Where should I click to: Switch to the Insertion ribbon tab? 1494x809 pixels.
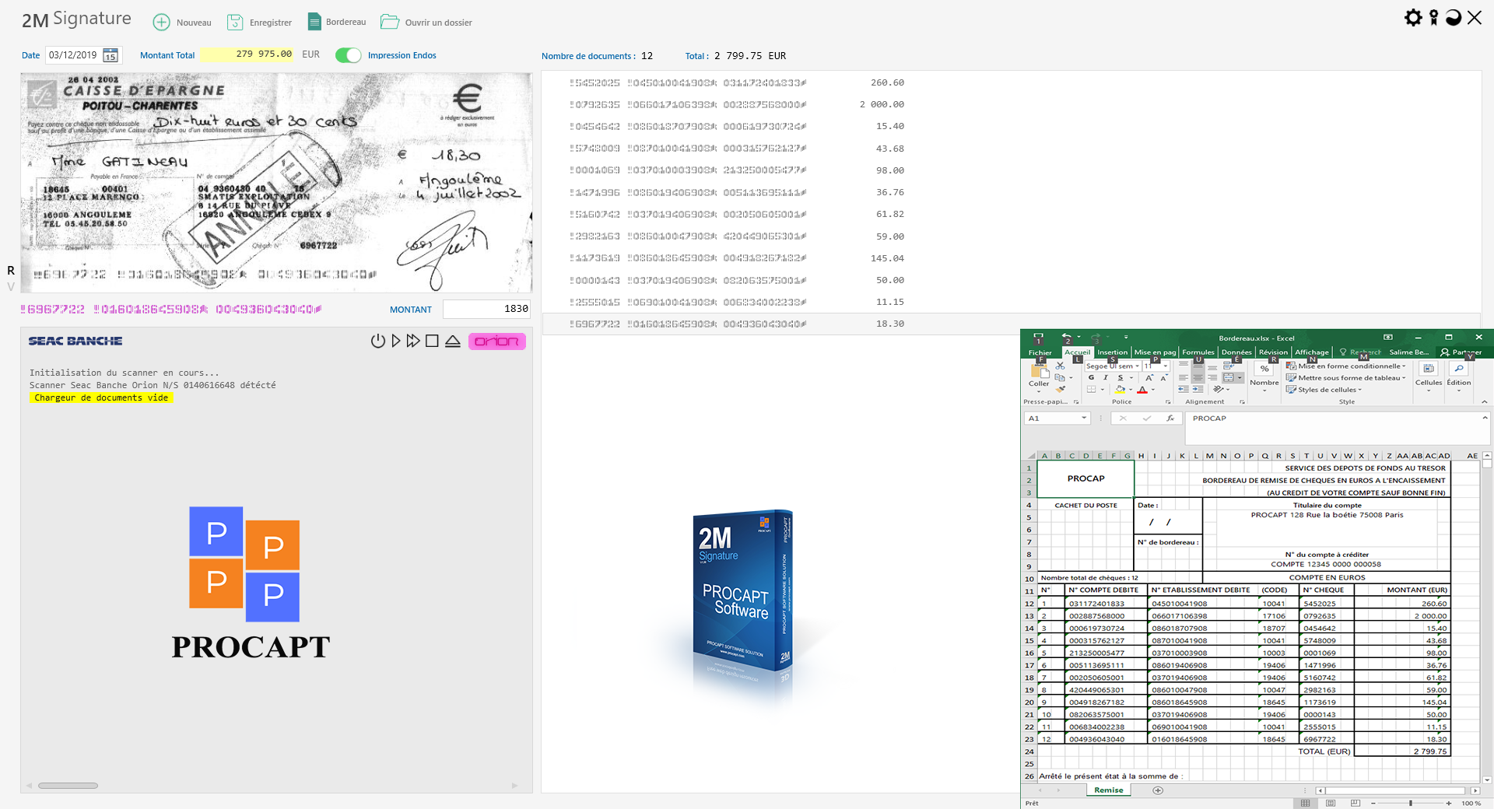pos(1112,352)
